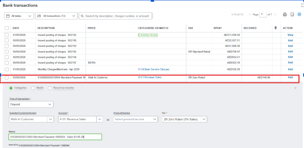Viewport: 304px width, 148px height.
Task: Open the table settings gear icon
Action: [x=300, y=14]
